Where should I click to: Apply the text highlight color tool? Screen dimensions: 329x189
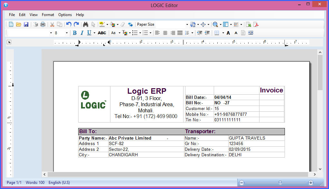point(102,24)
